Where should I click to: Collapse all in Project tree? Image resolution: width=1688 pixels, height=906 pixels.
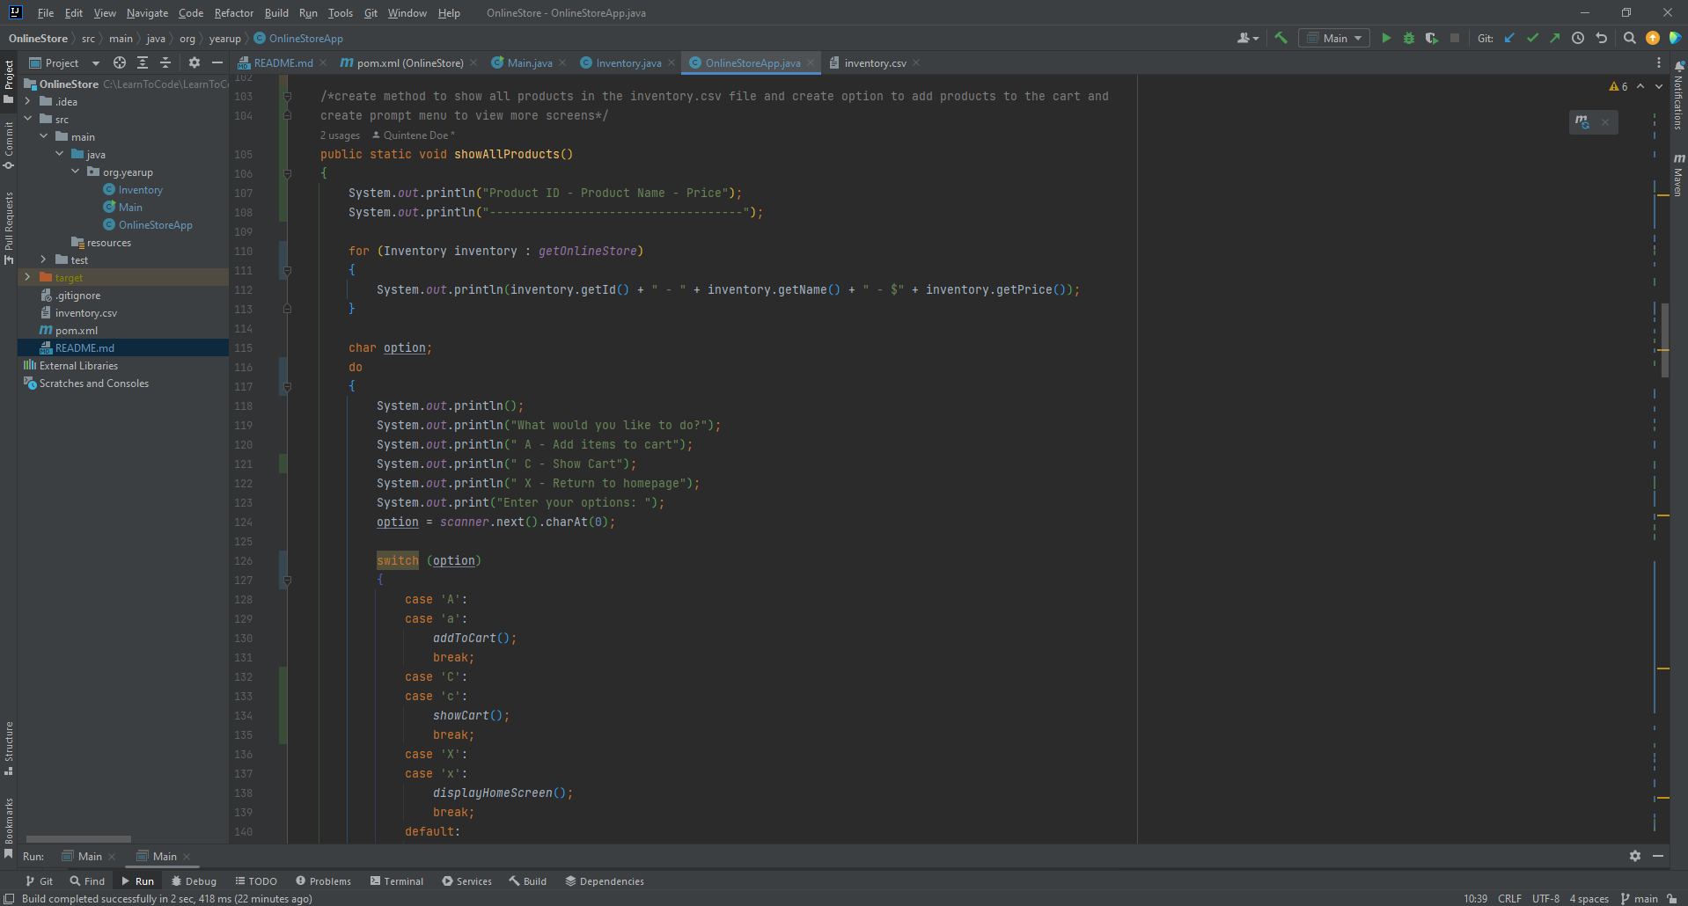165,62
